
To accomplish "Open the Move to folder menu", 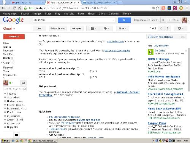I will [93, 28].
